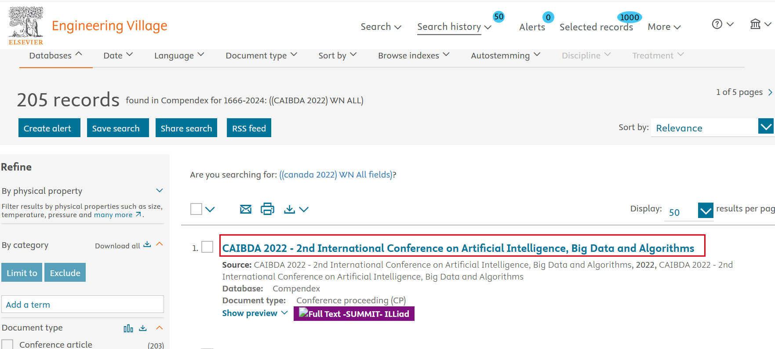Open the Search history dropdown
The height and width of the screenshot is (349, 775).
pos(454,27)
